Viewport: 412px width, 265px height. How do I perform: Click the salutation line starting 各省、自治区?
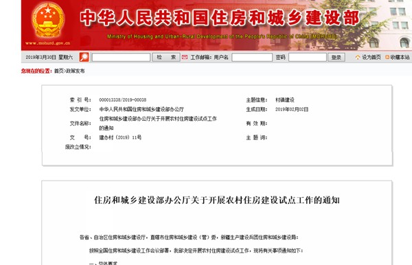point(189,238)
